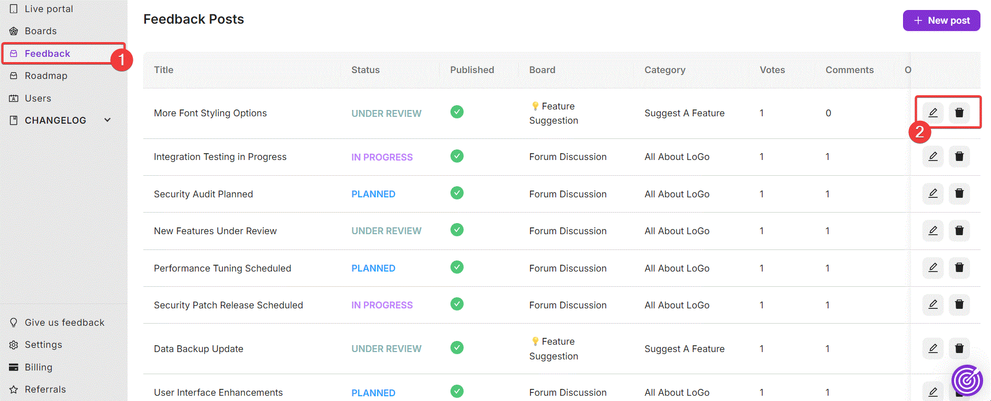Click published checkmark for Data Backup Update
The width and height of the screenshot is (991, 401).
point(457,348)
